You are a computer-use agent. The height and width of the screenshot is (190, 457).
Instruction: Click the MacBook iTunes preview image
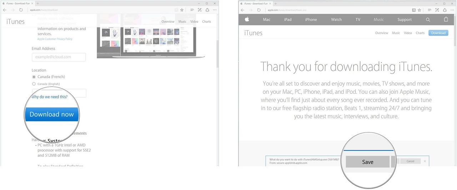point(151,36)
